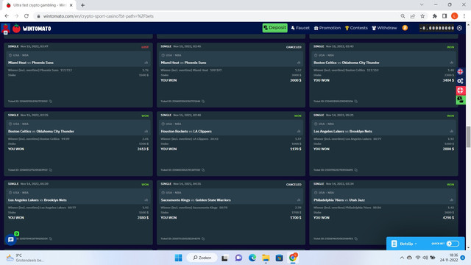Go to the Contests page

click(x=356, y=28)
